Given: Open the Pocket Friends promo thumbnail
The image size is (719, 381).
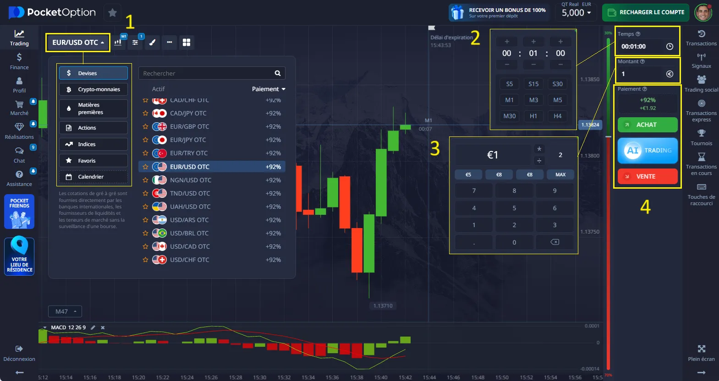Looking at the screenshot, I should [x=19, y=212].
